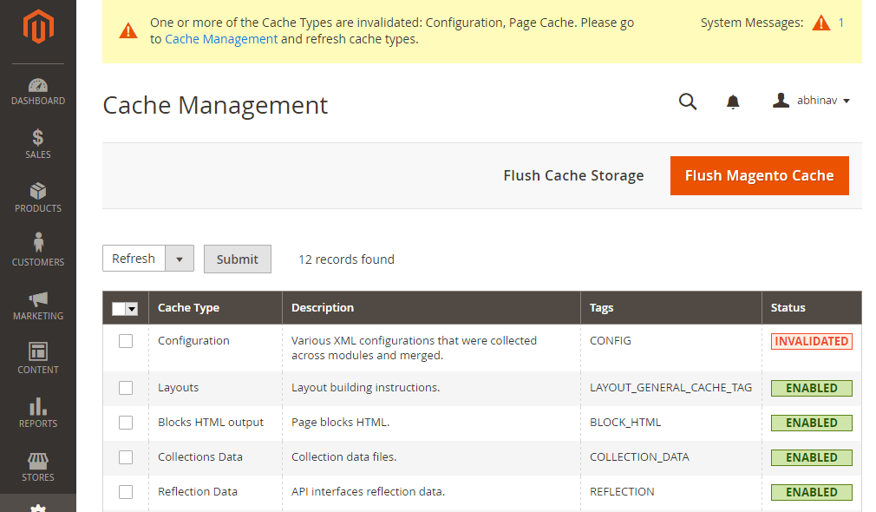
Task: Click the Magento logo icon
Action: point(38,26)
